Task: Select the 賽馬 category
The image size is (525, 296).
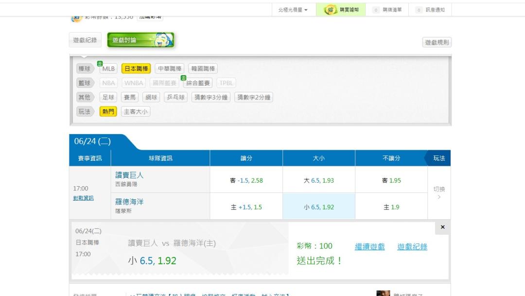Action: [x=130, y=97]
